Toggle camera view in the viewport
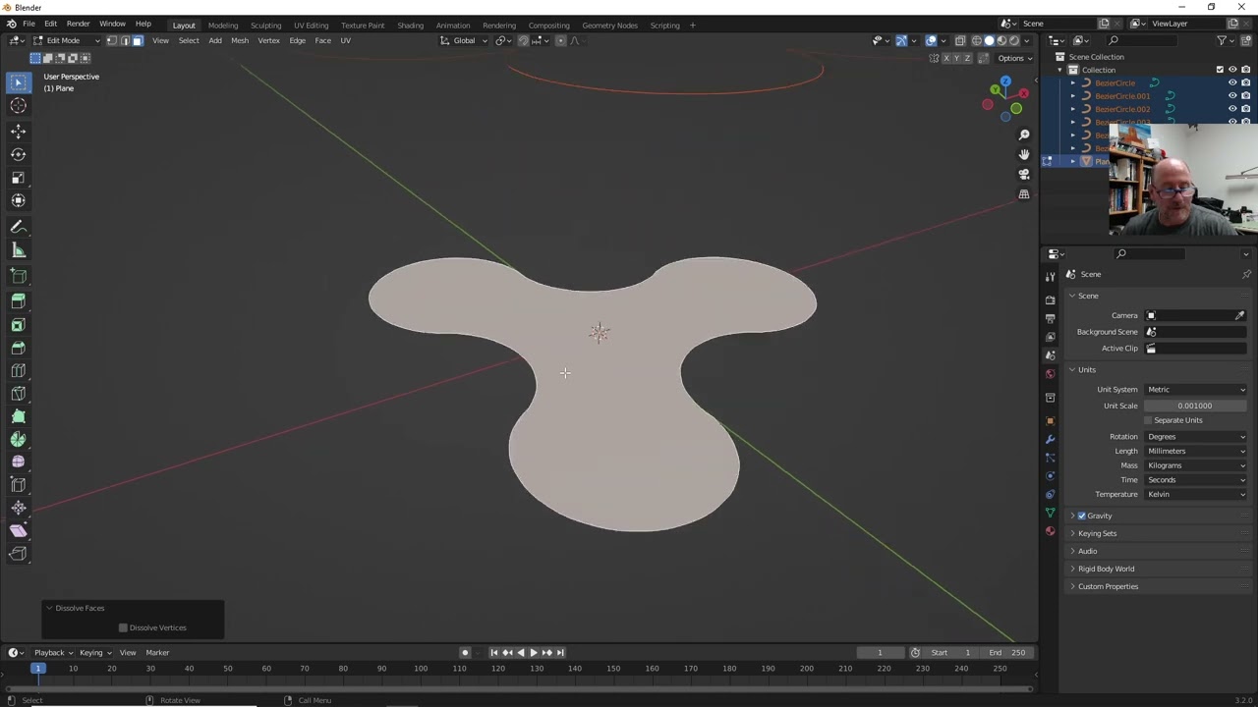The image size is (1258, 707). click(1024, 175)
